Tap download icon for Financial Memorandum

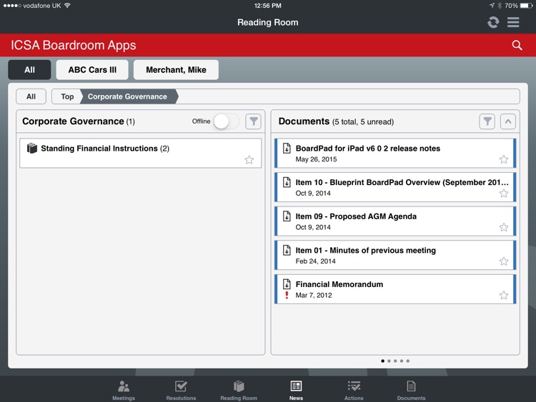click(x=287, y=283)
